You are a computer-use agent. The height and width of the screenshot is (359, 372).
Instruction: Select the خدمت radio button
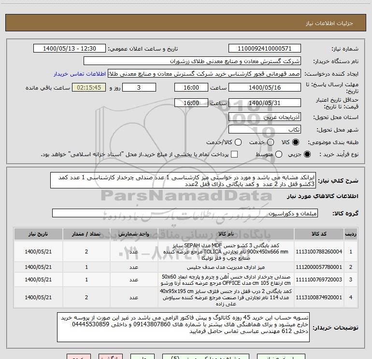[271, 142]
